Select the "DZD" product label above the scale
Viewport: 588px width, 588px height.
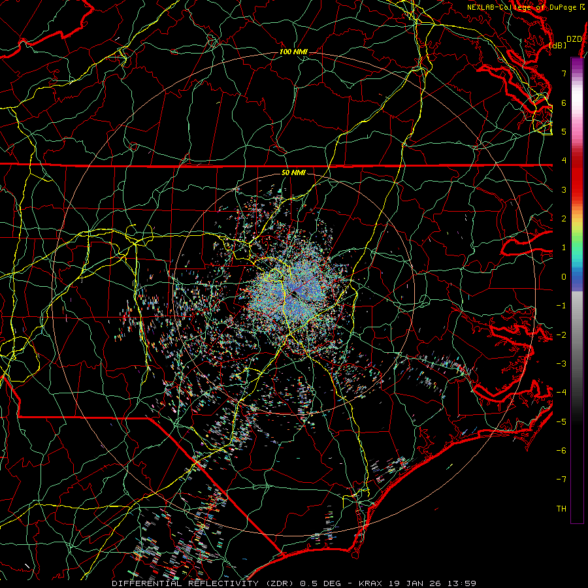point(574,39)
